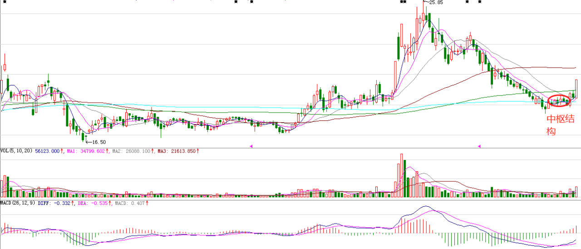The width and height of the screenshot is (581, 249).
Task: Click the last red candlestick at the right edge
Action: [x=576, y=88]
